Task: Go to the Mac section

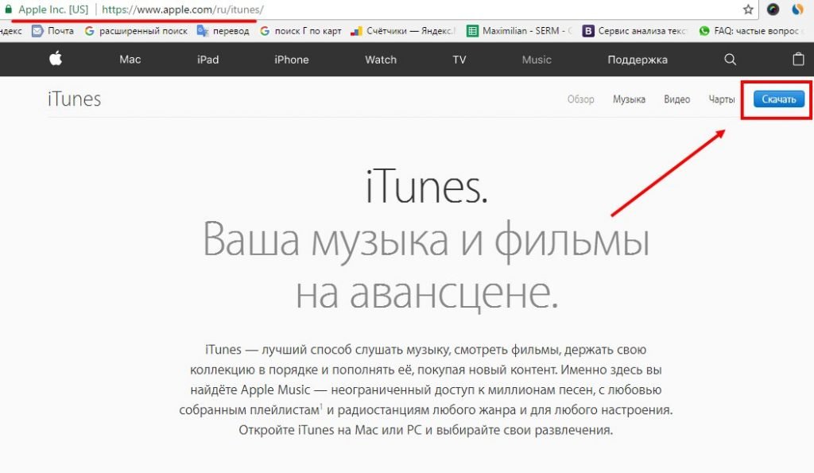Action: pyautogui.click(x=130, y=60)
